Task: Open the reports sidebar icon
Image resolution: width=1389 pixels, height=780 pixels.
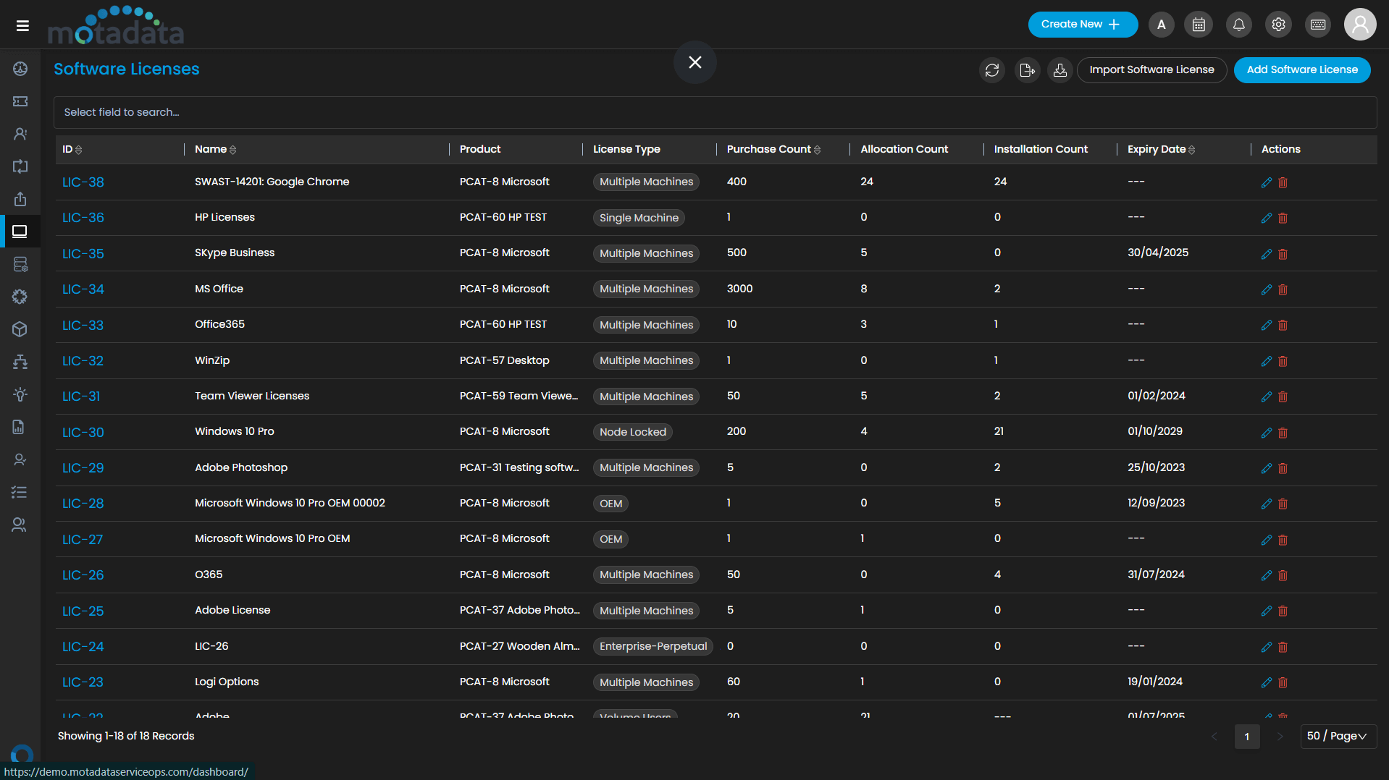Action: pyautogui.click(x=20, y=427)
